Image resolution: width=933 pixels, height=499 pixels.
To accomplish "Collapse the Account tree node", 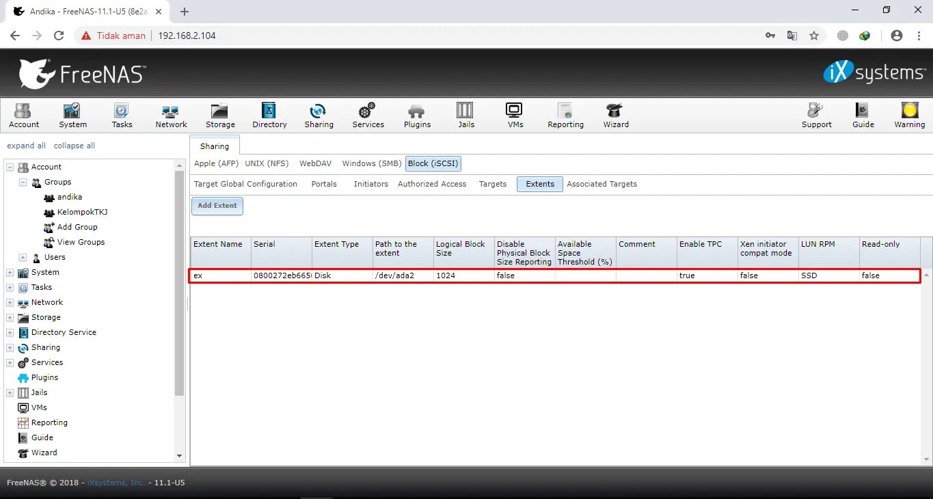I will (10, 167).
